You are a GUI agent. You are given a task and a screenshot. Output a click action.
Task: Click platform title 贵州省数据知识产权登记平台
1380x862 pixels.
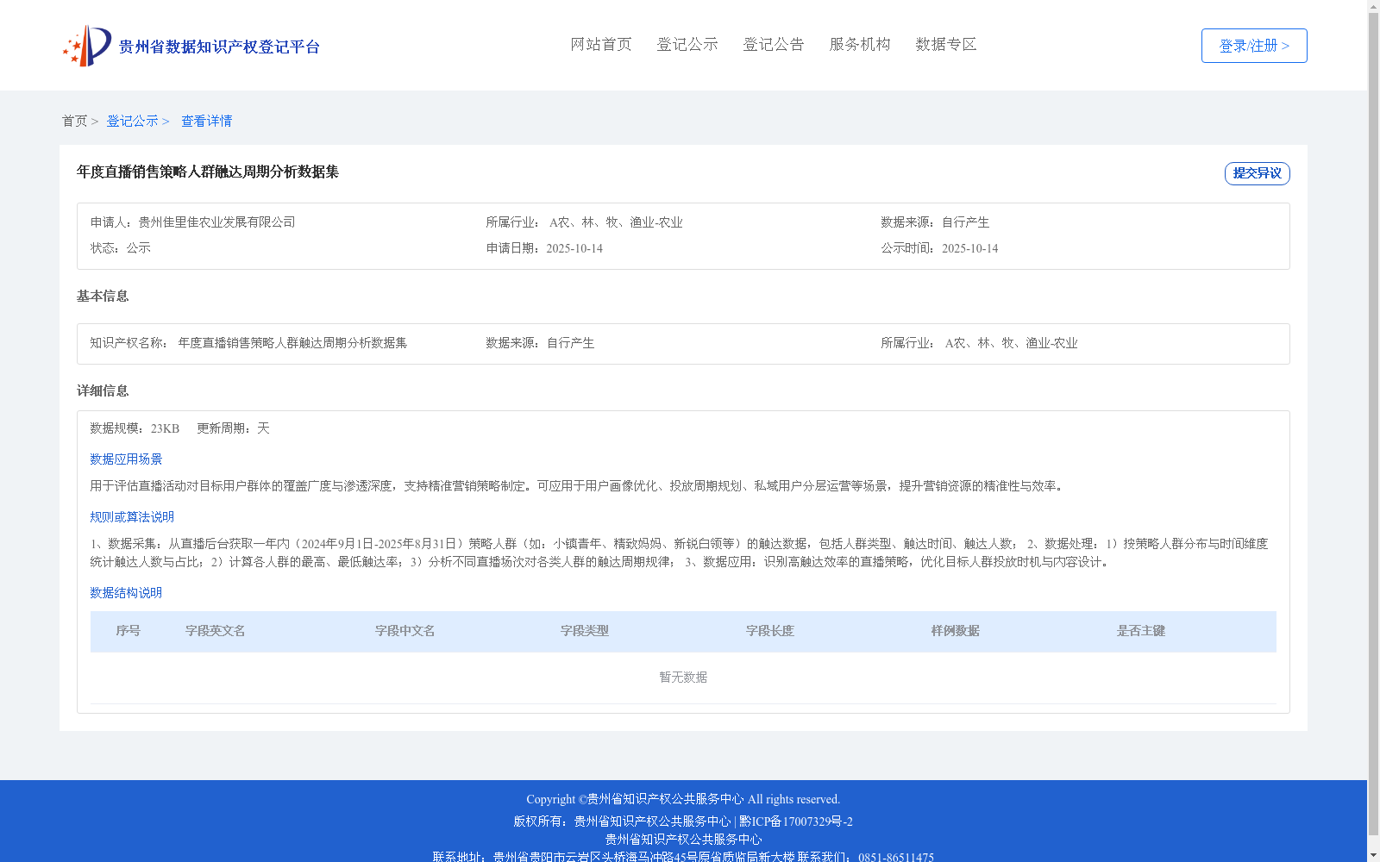point(219,47)
